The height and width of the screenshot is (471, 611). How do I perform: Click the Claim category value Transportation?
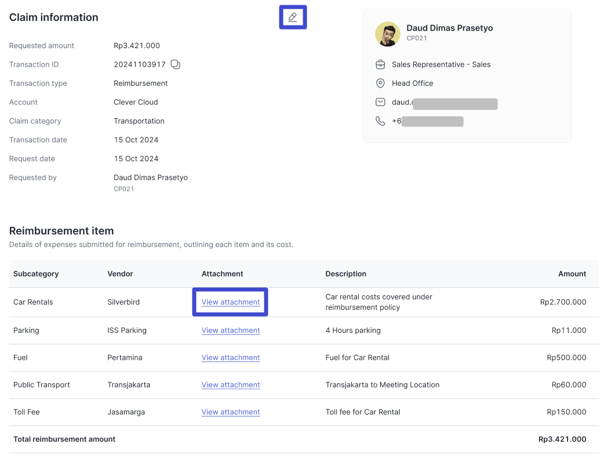point(139,121)
